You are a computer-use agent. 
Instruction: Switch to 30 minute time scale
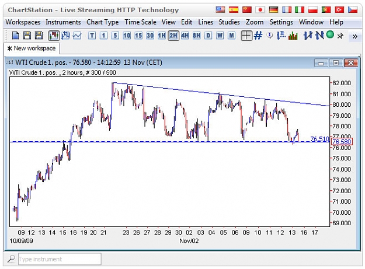pos(150,36)
